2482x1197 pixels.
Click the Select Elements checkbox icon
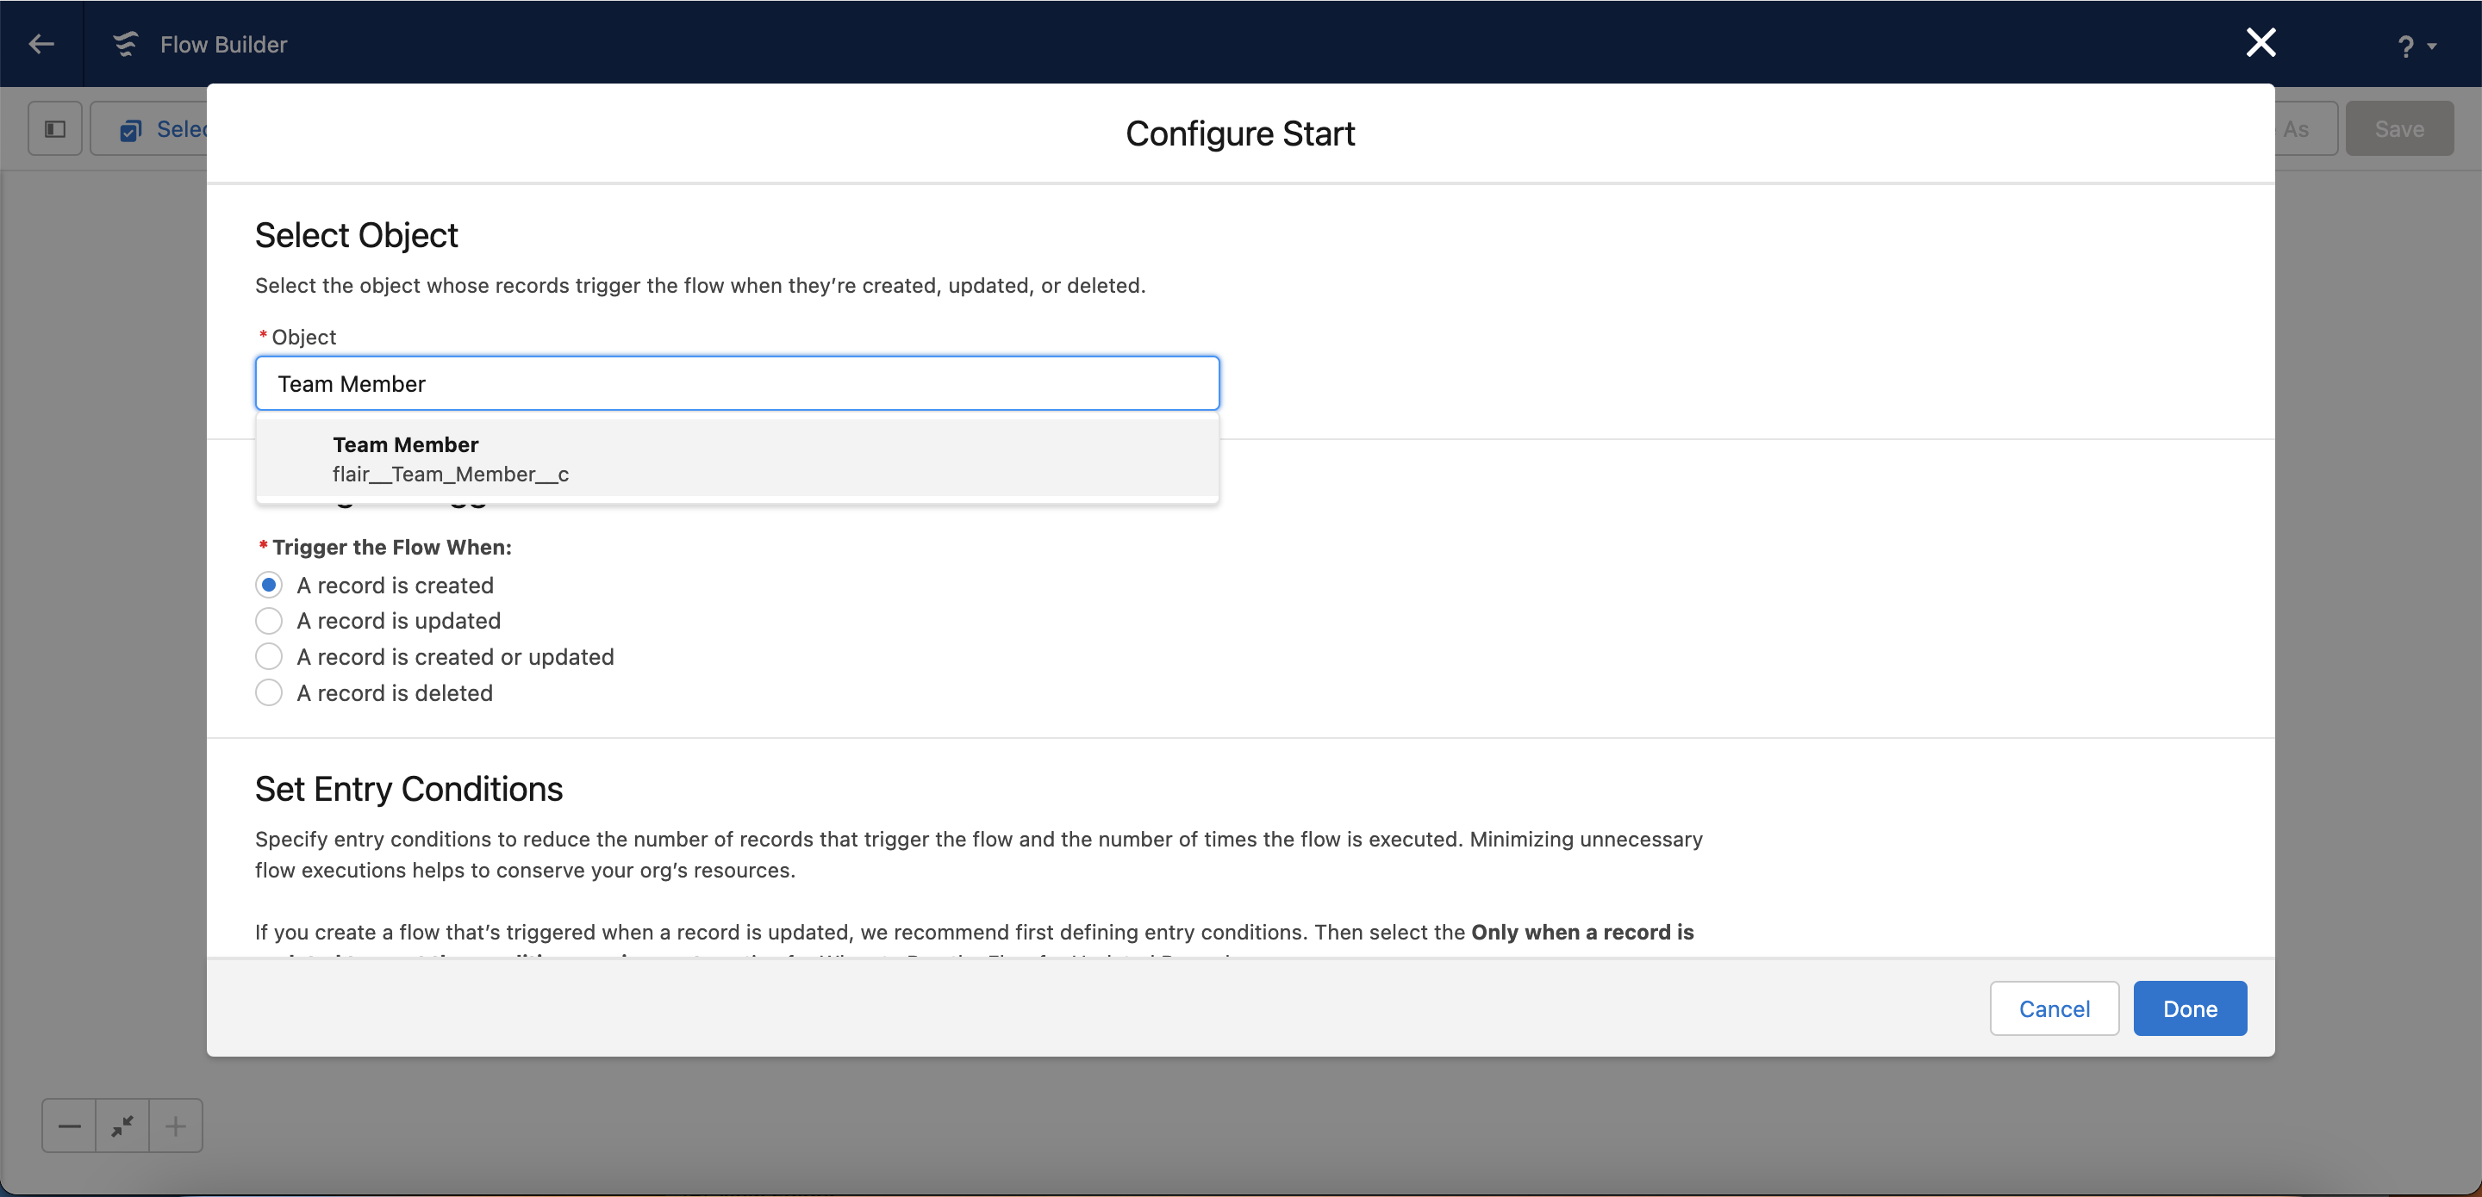(131, 129)
